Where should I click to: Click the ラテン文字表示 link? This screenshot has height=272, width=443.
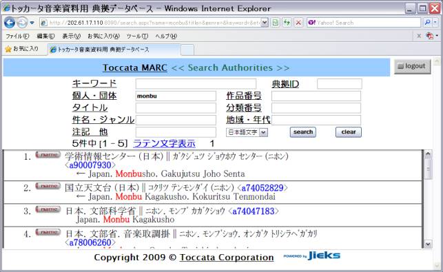(164, 143)
